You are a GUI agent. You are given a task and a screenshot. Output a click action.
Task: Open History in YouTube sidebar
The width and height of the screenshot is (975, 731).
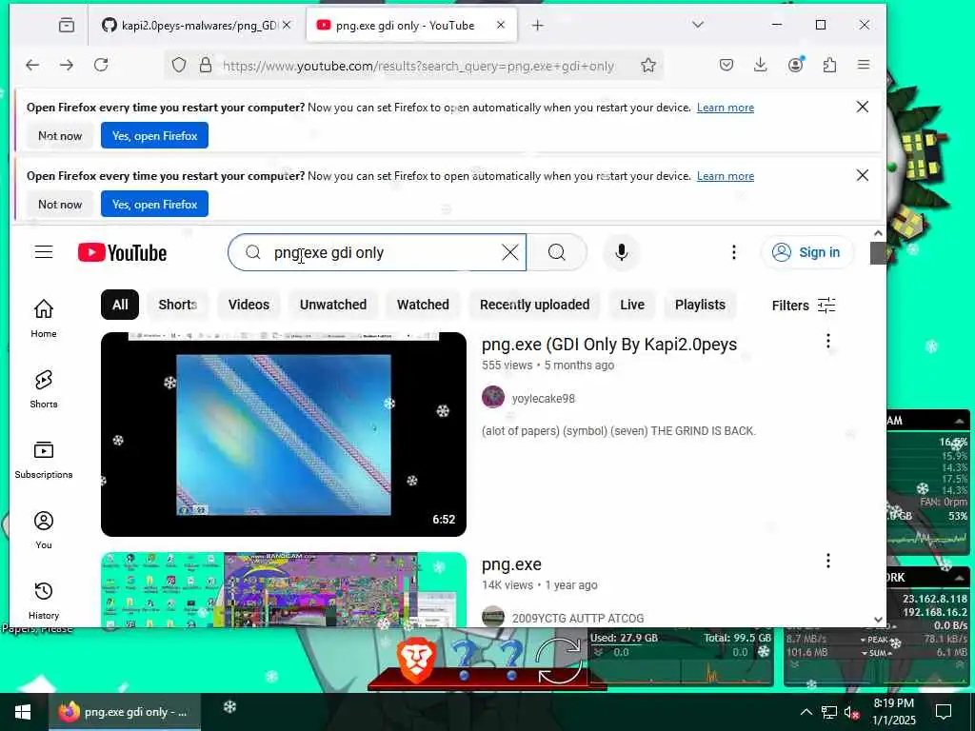tap(44, 601)
